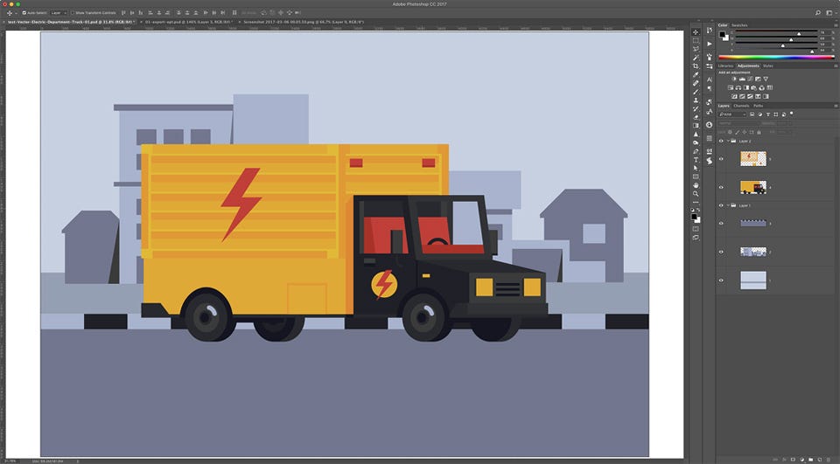840x464 pixels.
Task: Switch to the Styles tab
Action: 767,66
